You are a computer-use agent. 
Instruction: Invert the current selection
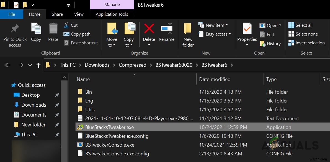tap(306, 43)
